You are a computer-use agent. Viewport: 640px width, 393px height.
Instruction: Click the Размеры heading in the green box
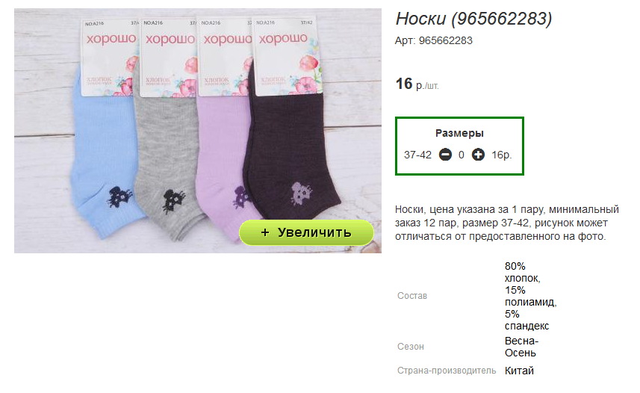pyautogui.click(x=459, y=133)
